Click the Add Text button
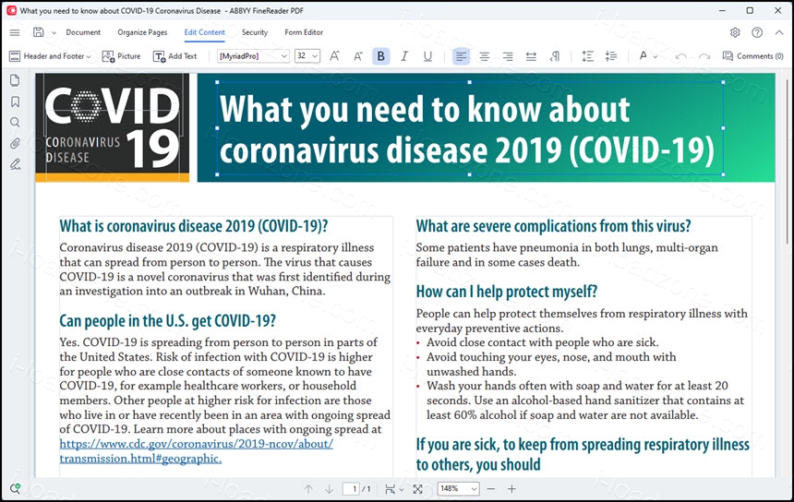Viewport: 794px width, 502px height. pyautogui.click(x=175, y=56)
